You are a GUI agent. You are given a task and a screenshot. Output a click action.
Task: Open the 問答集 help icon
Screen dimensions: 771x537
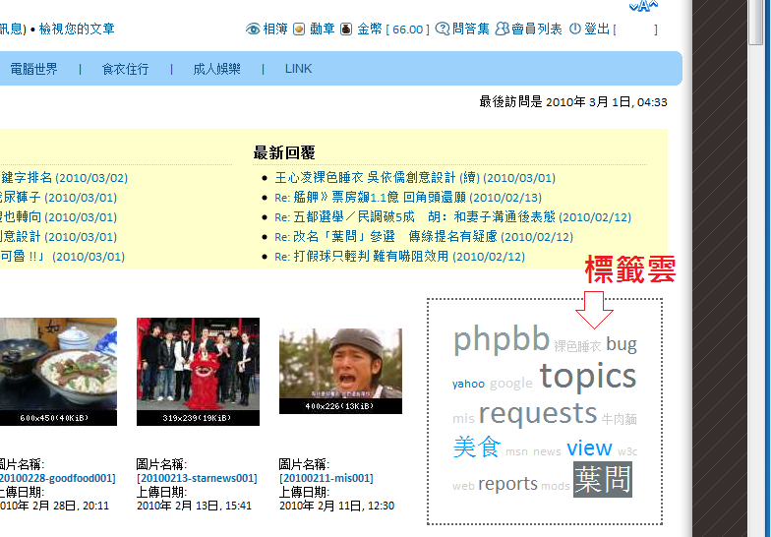click(x=443, y=30)
